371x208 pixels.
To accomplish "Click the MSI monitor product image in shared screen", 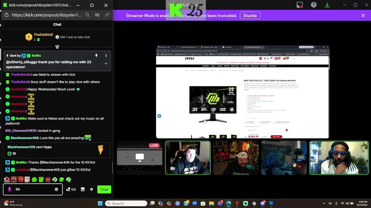I will click(x=213, y=104).
